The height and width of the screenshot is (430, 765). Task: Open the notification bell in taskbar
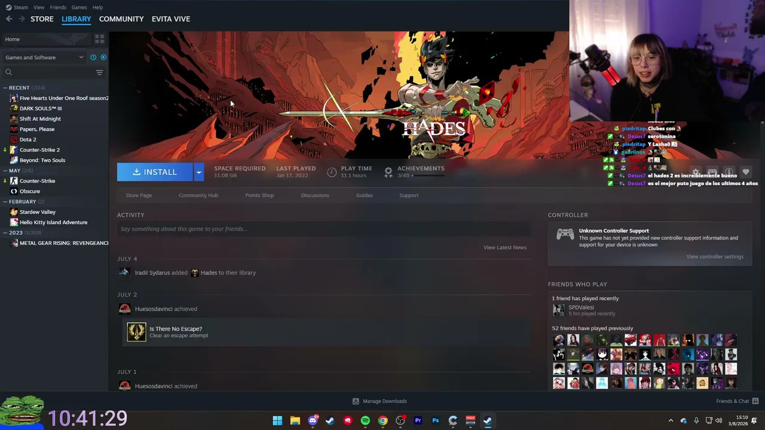[x=754, y=420]
